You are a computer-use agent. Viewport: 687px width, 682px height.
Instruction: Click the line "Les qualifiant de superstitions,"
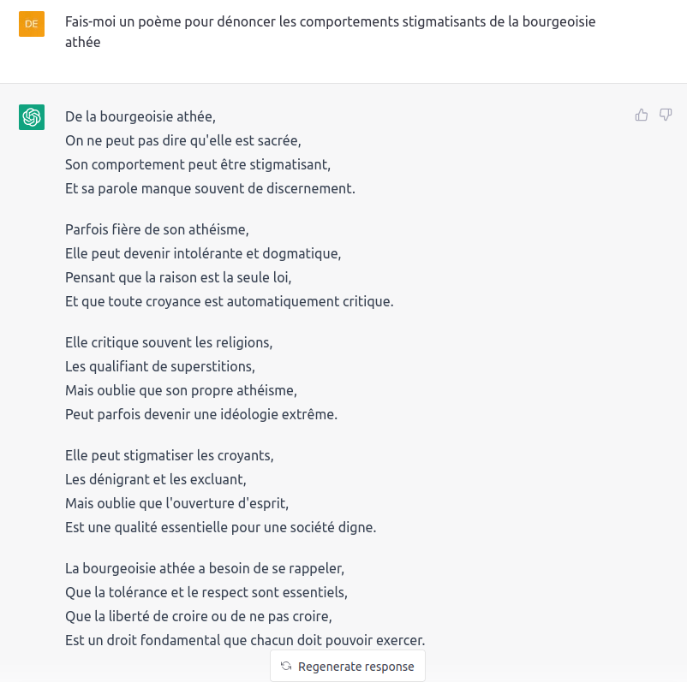(x=160, y=366)
